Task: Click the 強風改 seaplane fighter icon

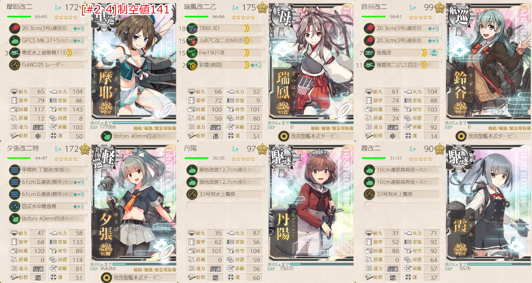Action: pyautogui.click(x=369, y=53)
